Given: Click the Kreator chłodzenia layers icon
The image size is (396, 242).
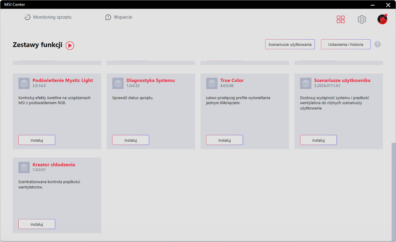Looking at the screenshot, I should (x=24, y=167).
